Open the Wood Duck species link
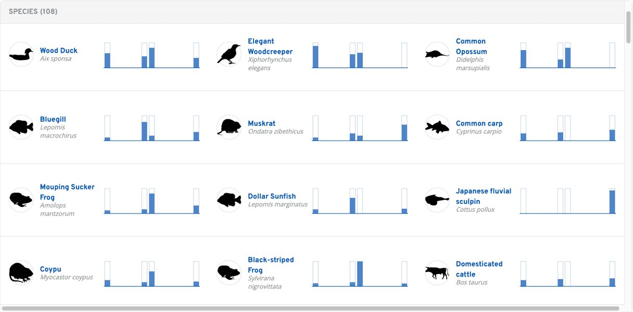633x312 pixels. coord(58,51)
